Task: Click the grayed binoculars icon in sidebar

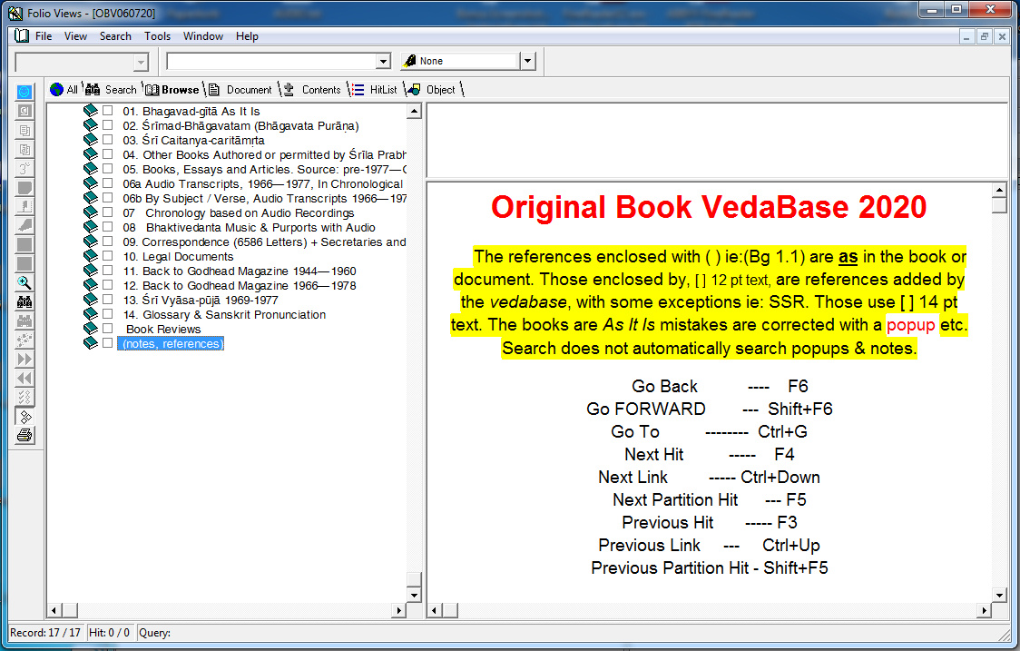Action: pyautogui.click(x=25, y=321)
